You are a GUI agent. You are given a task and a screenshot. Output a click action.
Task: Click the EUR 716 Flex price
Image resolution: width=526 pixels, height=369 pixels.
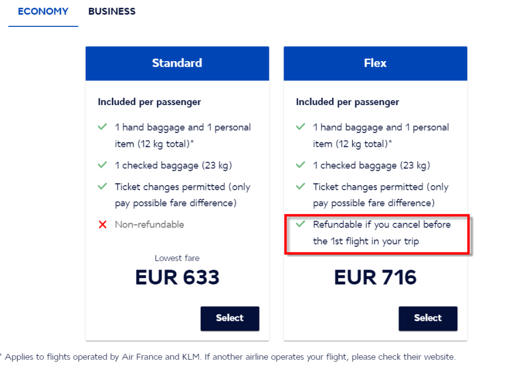coord(375,277)
